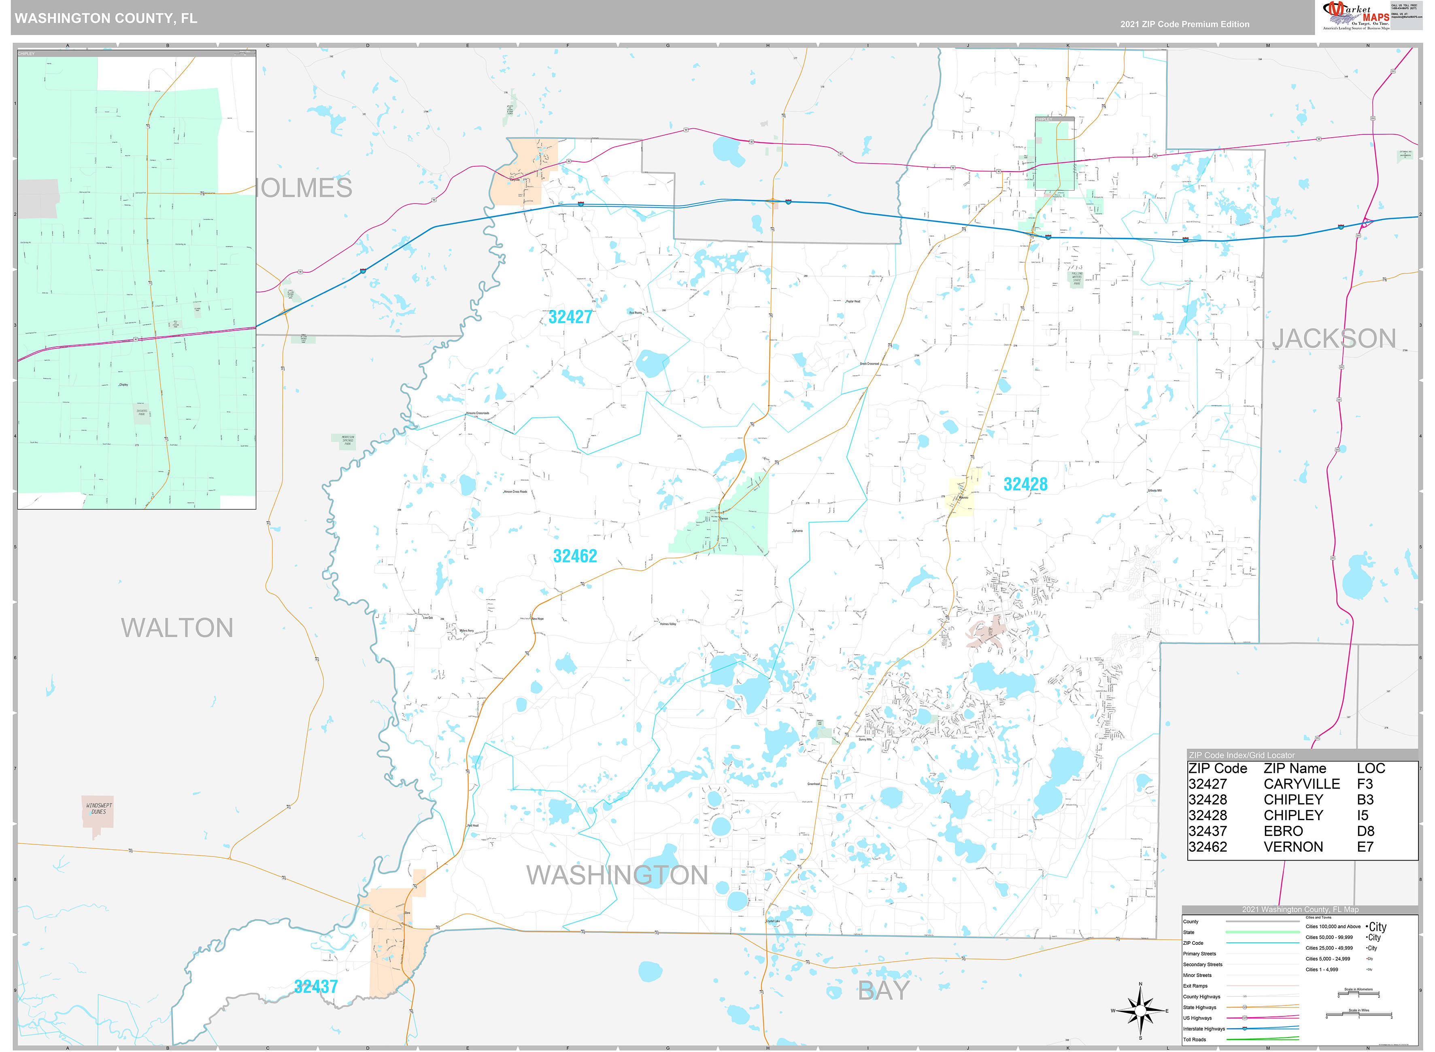This screenshot has height=1052, width=1435.
Task: Select the compass rose near the bottom right
Action: pos(1140,1010)
